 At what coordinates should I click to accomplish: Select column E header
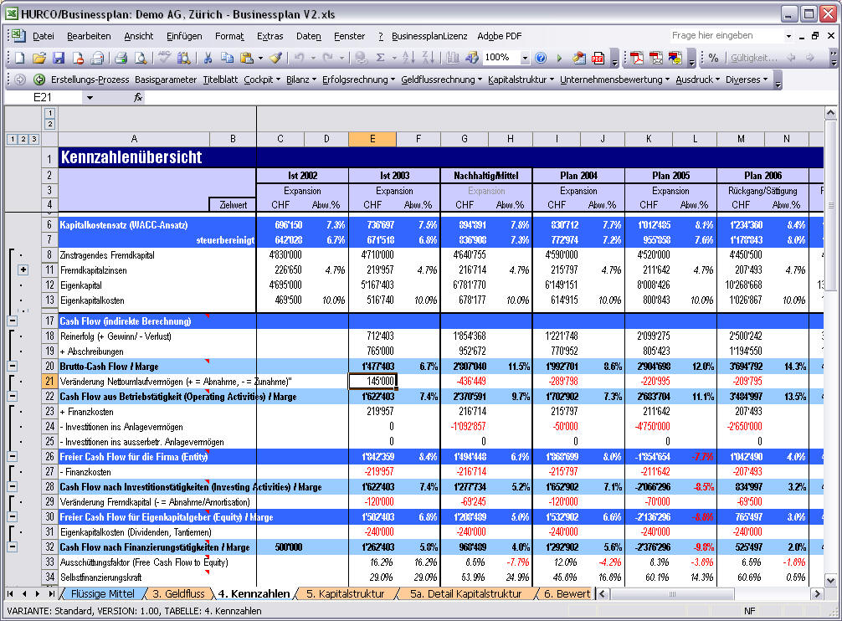tap(372, 139)
